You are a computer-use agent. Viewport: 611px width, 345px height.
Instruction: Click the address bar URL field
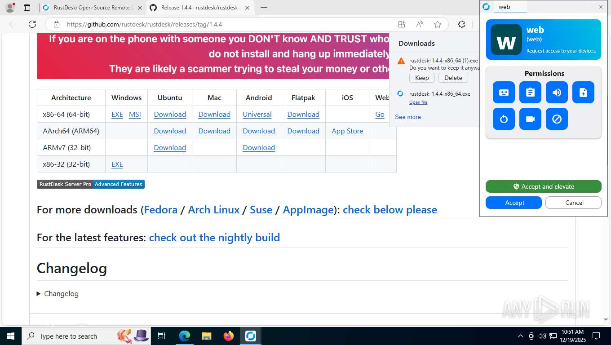tap(225, 24)
